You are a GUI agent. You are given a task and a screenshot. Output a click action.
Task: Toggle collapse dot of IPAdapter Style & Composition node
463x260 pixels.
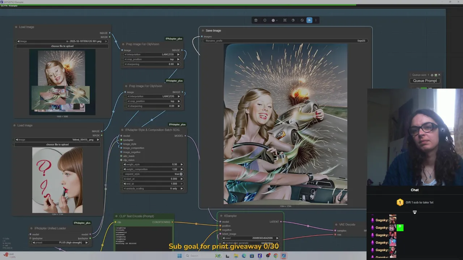pyautogui.click(x=122, y=130)
